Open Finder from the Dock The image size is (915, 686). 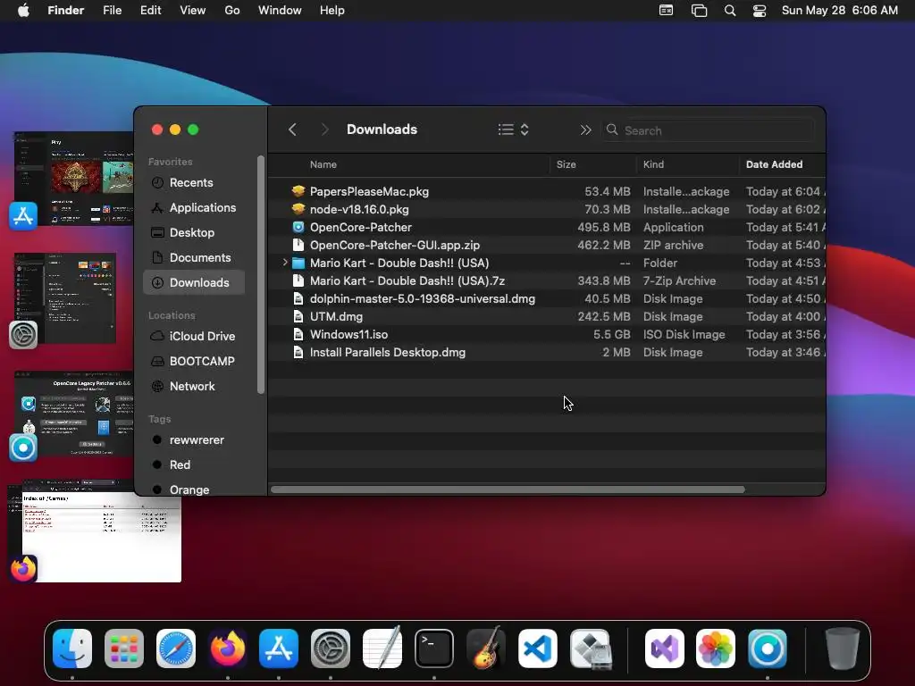[72, 648]
